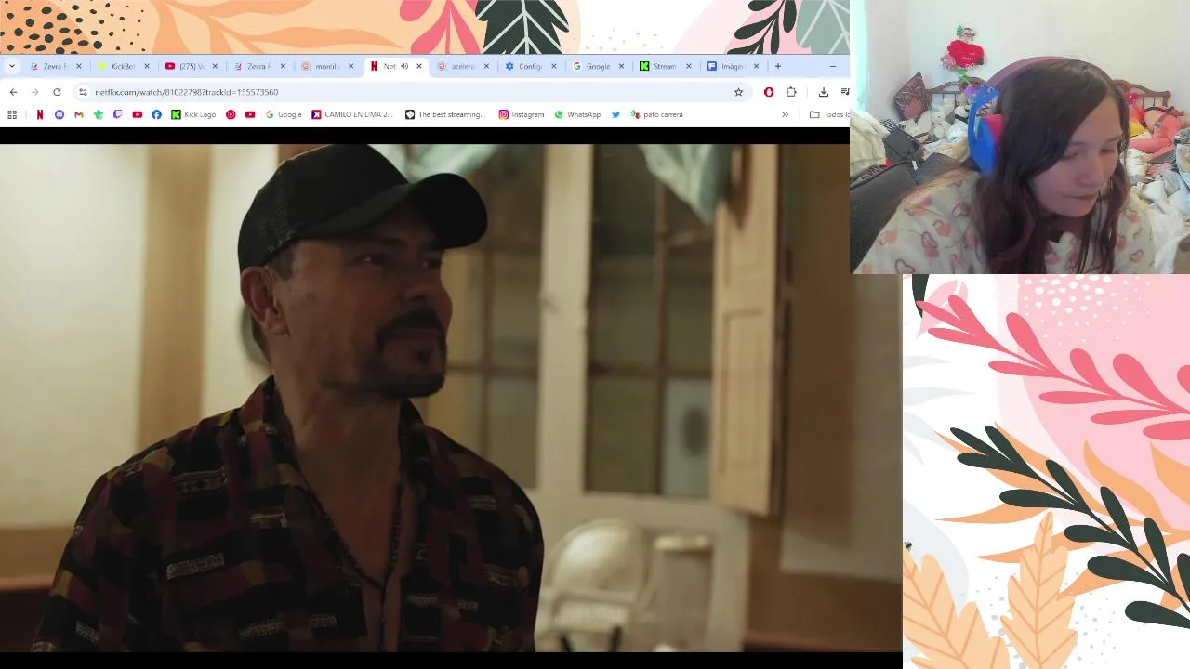Open the Todos los bookmarks folder

click(829, 114)
